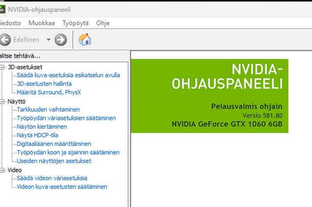This screenshot has height=207, width=312.
Task: Click NVIDIA GeForce GTX 1060 6GB text
Action: coord(227,124)
